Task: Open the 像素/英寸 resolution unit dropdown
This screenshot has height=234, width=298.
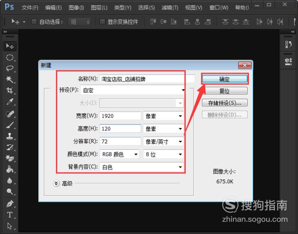Action: (164, 142)
